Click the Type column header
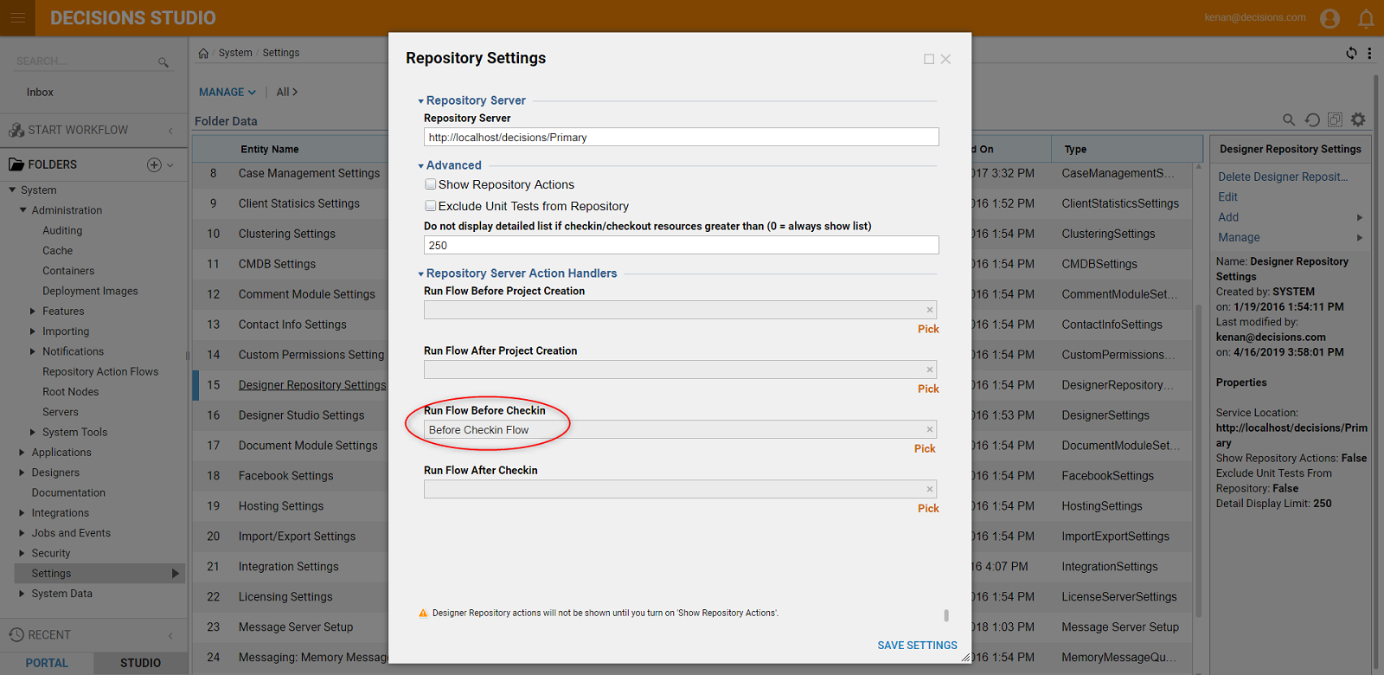The height and width of the screenshot is (675, 1384). click(x=1075, y=149)
